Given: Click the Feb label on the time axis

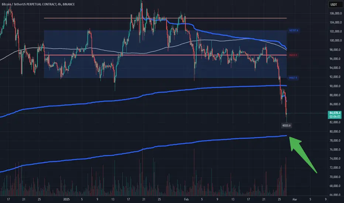Looking at the screenshot, I should point(186,199).
